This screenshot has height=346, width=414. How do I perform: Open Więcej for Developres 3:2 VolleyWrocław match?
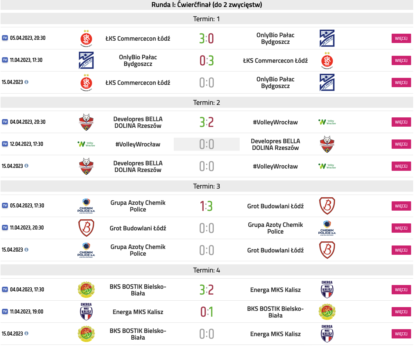401,122
